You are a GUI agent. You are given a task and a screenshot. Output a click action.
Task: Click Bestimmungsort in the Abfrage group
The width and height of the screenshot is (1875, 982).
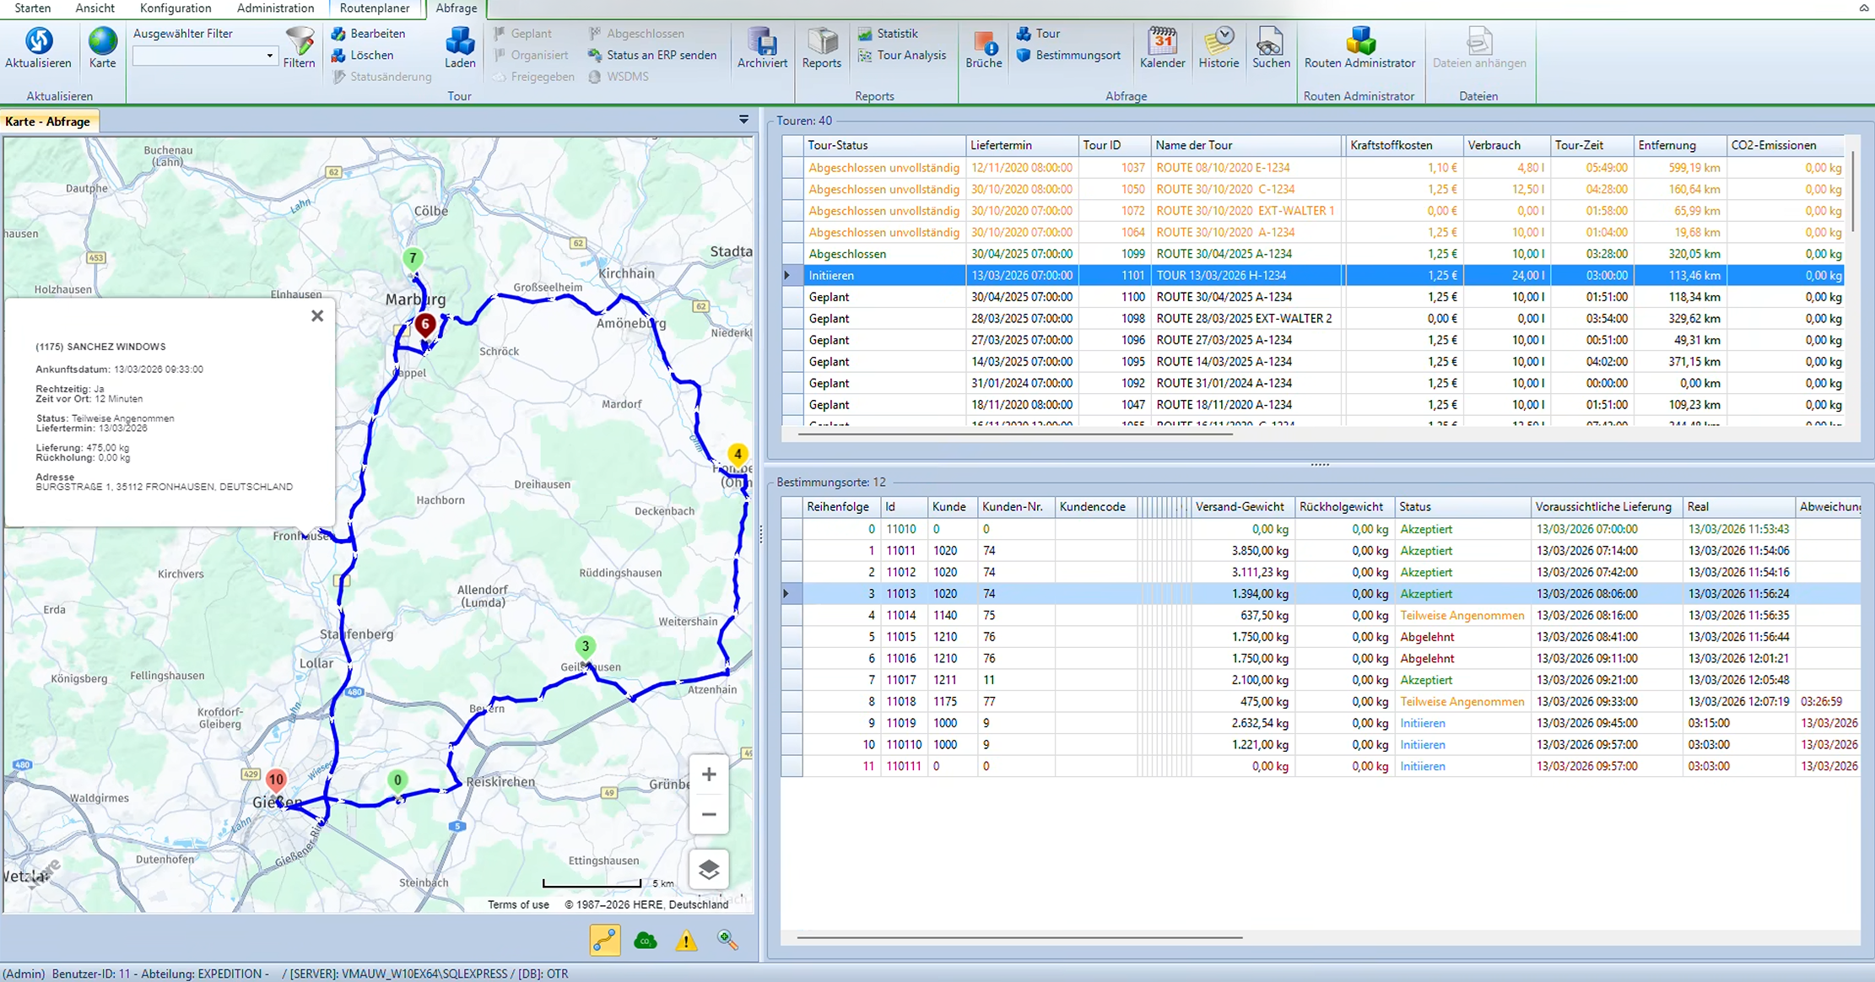pyautogui.click(x=1069, y=55)
